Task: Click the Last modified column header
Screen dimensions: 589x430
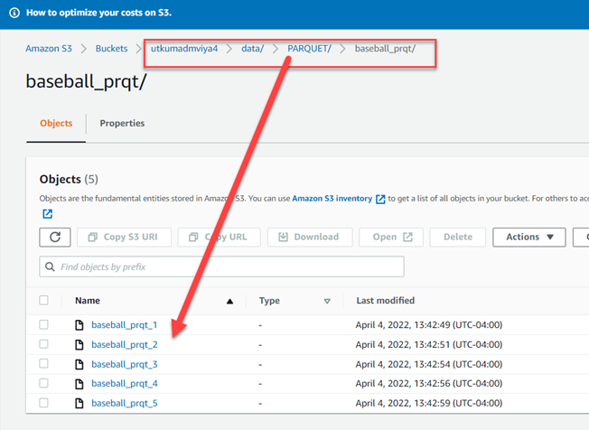Action: click(386, 301)
